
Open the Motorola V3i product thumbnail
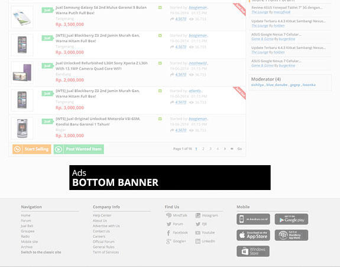click(x=22, y=128)
